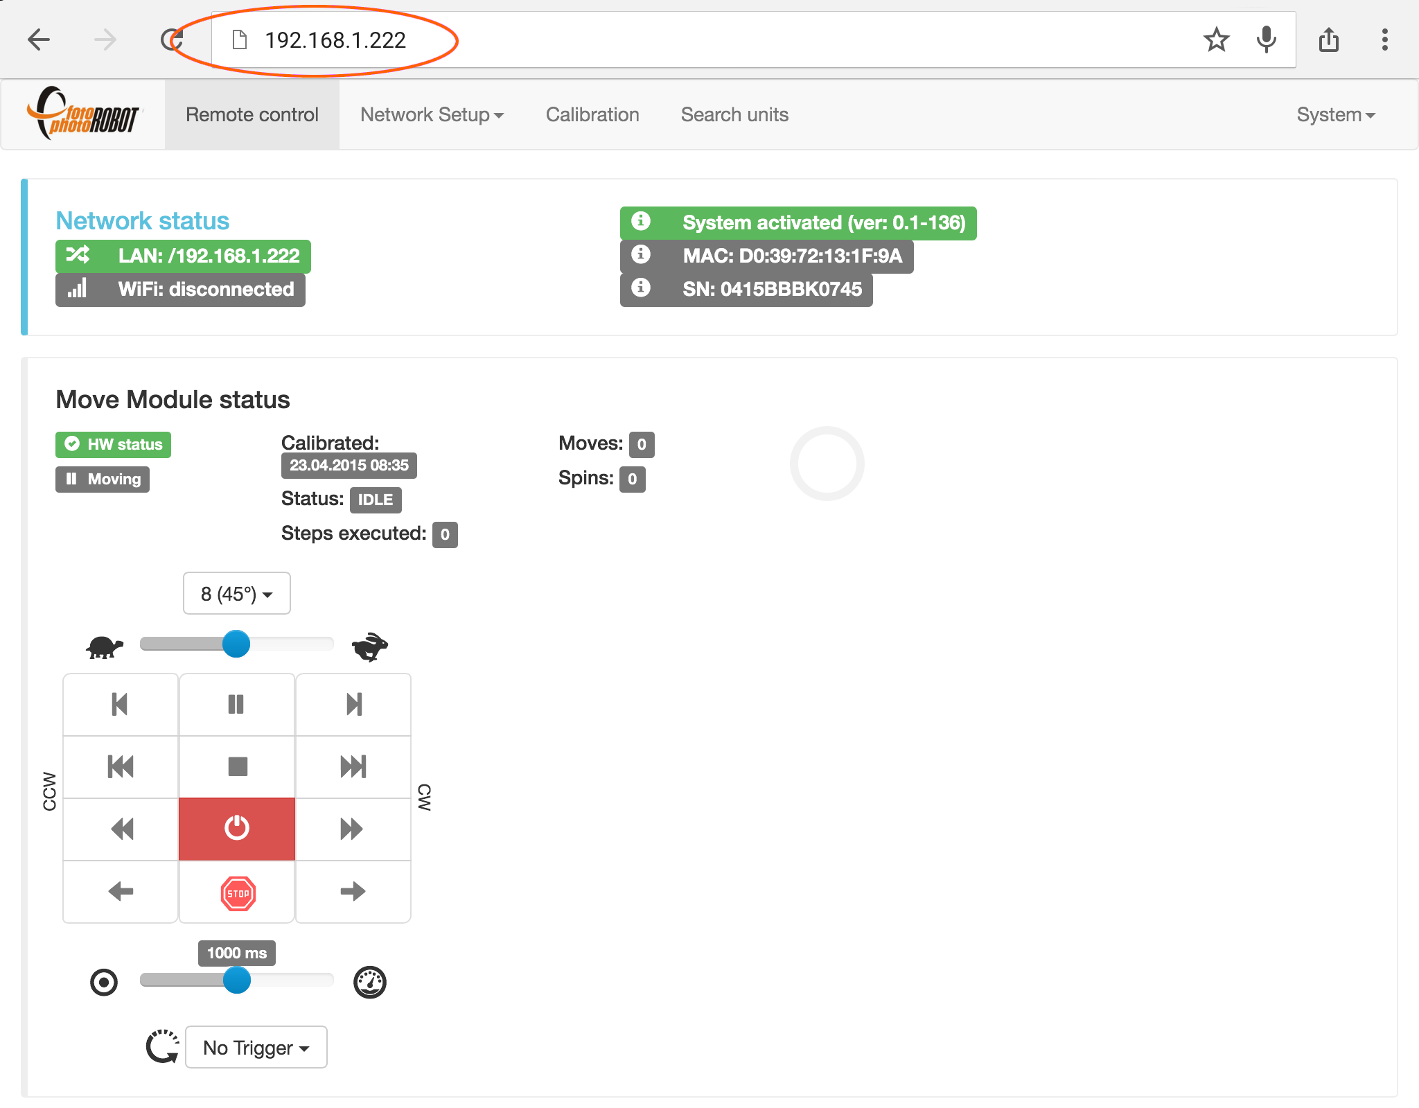Open the browser share icon
1419x1108 pixels.
tap(1329, 39)
